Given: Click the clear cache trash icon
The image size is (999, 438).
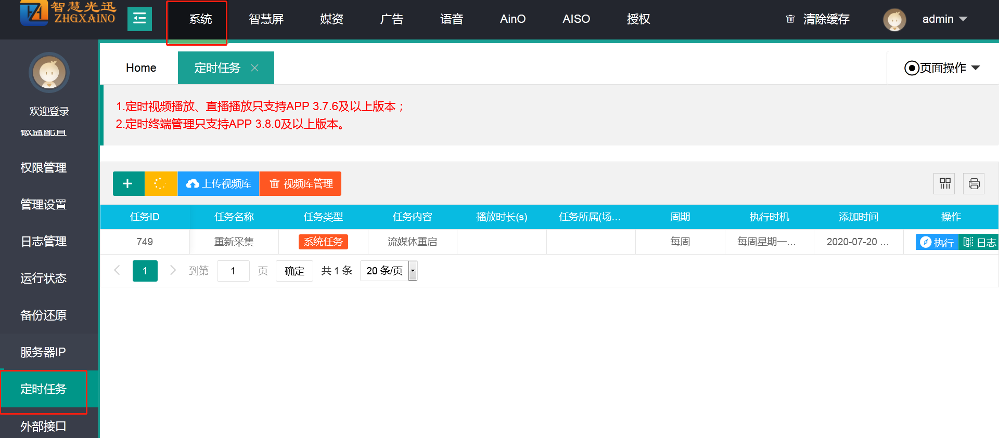Looking at the screenshot, I should [x=790, y=19].
